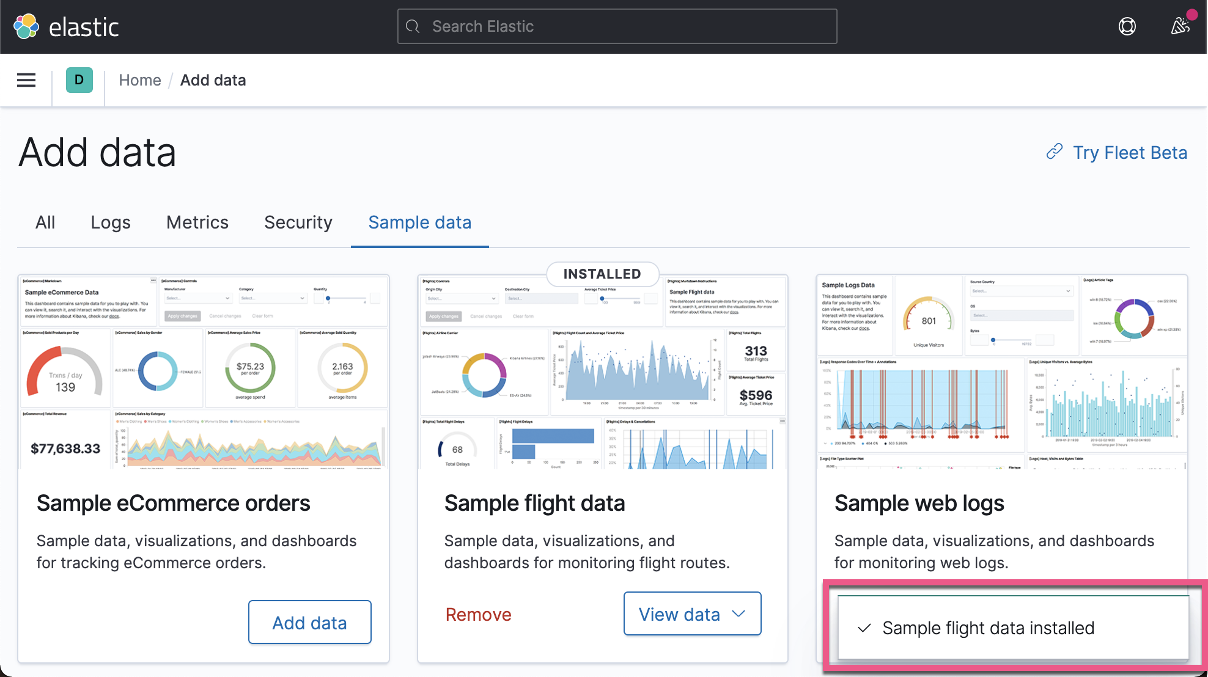
Task: Open the help menu via the life-ring icon
Action: pos(1127,26)
